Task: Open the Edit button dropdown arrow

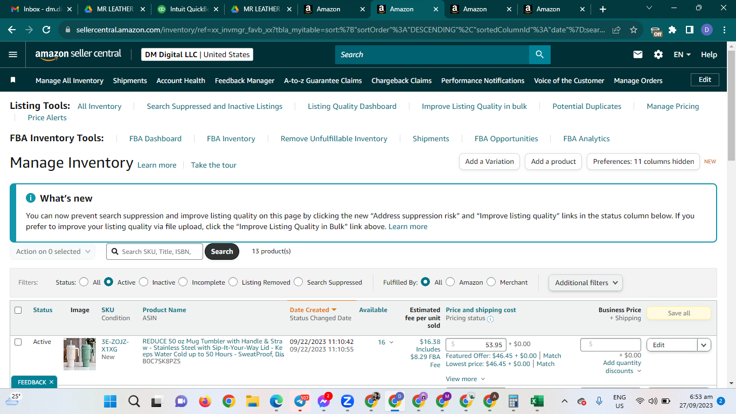Action: (704, 344)
